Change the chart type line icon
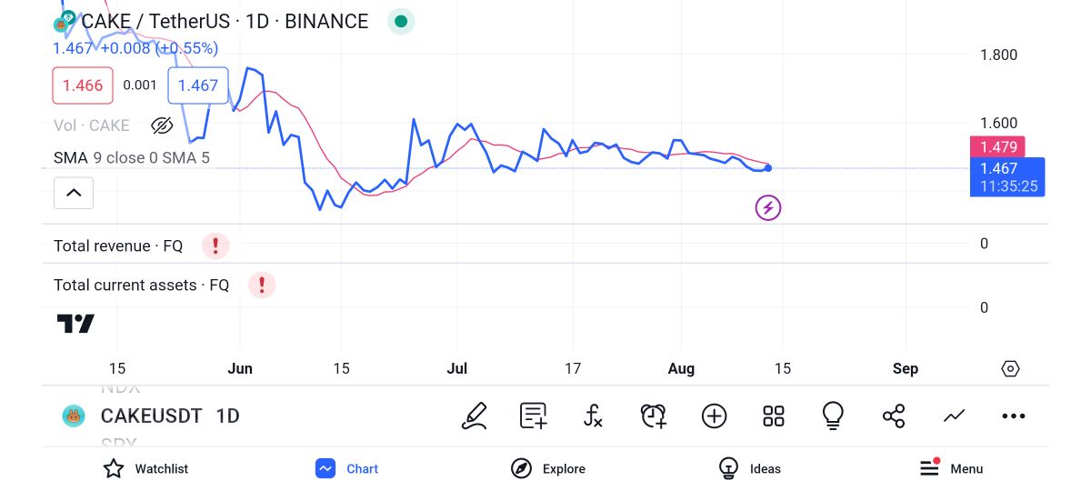 tap(954, 416)
